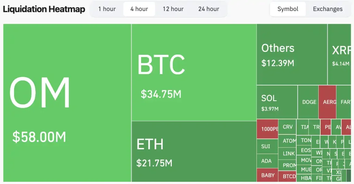This screenshot has height=184, width=354.
Task: Click the DOGE tile
Action: (308, 102)
